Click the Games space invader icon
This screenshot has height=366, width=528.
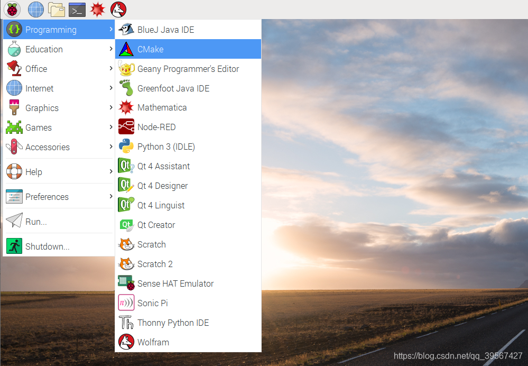(x=14, y=127)
